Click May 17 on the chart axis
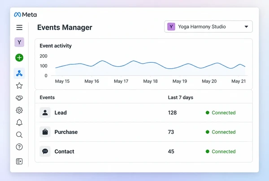The width and height of the screenshot is (269, 181). click(121, 81)
